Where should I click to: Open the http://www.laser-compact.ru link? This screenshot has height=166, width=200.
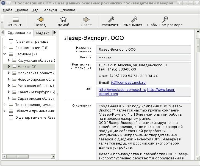[x=122, y=89]
